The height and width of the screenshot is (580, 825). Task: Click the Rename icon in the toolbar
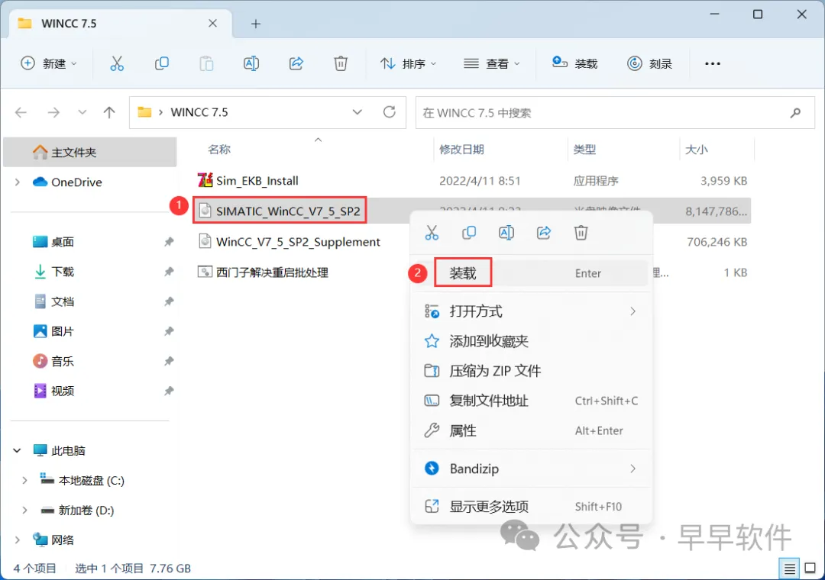(251, 63)
